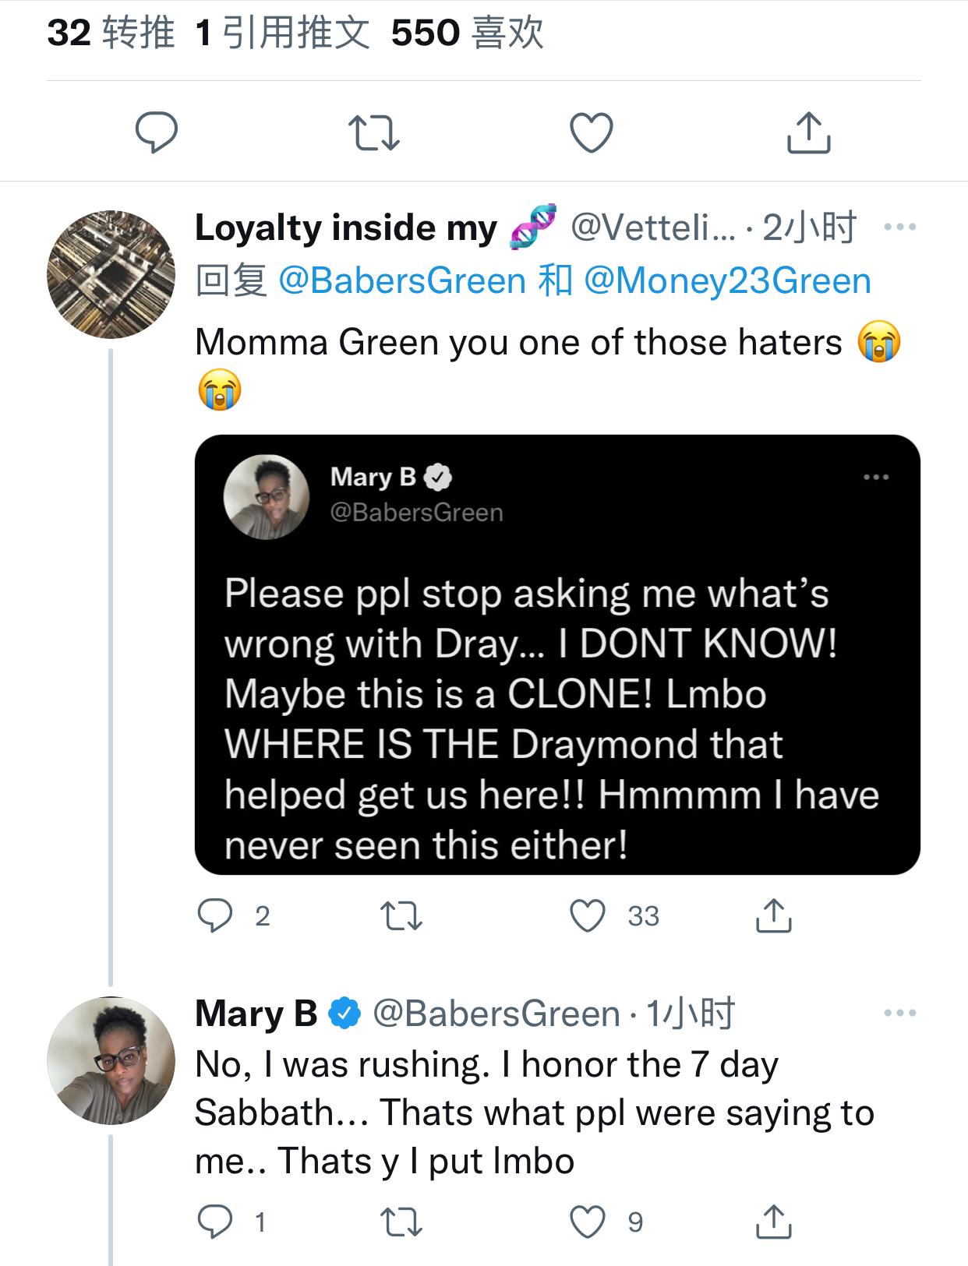
Task: View the 550 likes list
Action: pyautogui.click(x=467, y=33)
